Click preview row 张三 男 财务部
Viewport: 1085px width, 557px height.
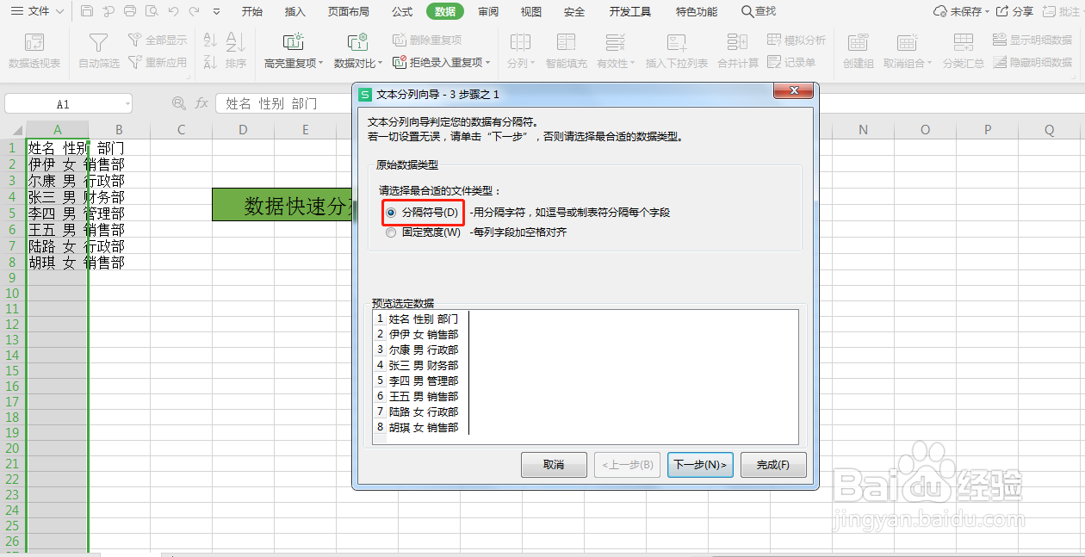[424, 365]
